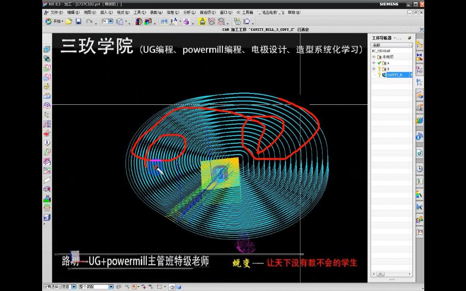This screenshot has width=466, height=291.
Task: Toggle the green checkmark on program group A
Action: click(379, 63)
